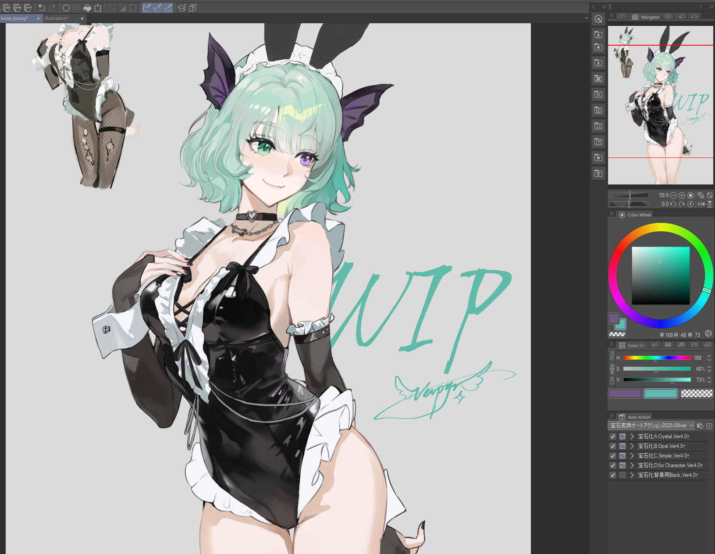The image size is (715, 554).
Task: Expand the 宝石化C,Simple action
Action: tap(632, 456)
